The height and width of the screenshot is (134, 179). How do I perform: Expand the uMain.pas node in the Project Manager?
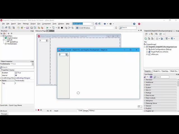point(147,54)
